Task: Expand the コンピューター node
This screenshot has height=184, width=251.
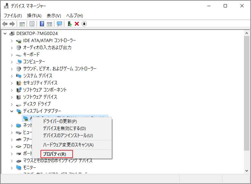Action: pos(12,62)
